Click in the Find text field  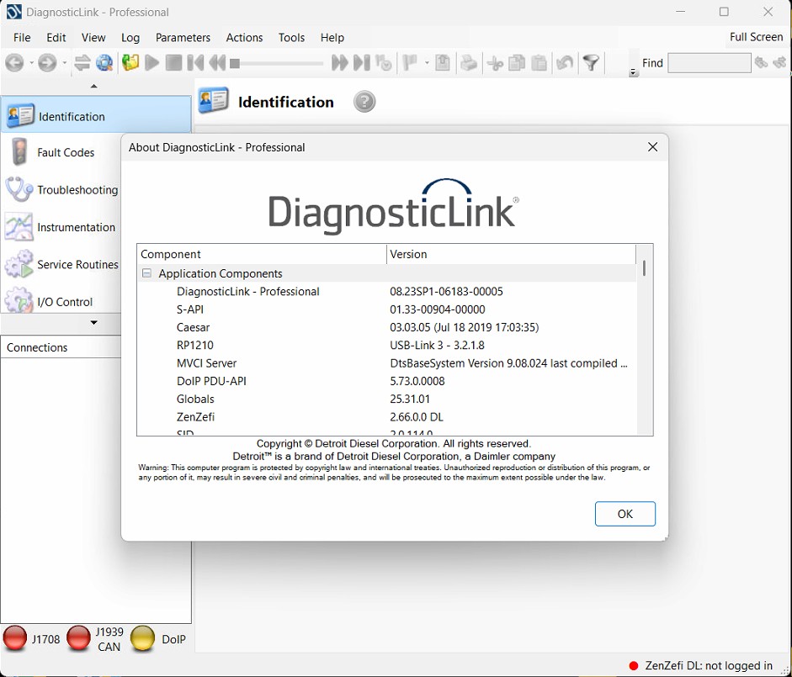[709, 63]
